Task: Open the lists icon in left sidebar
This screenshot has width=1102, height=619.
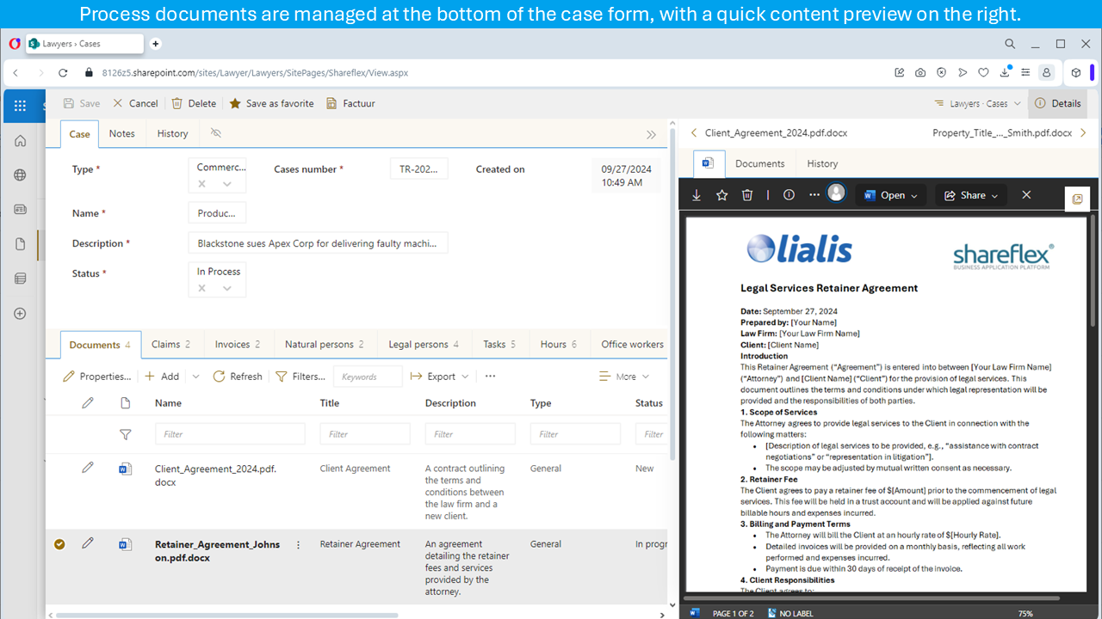Action: tap(21, 279)
